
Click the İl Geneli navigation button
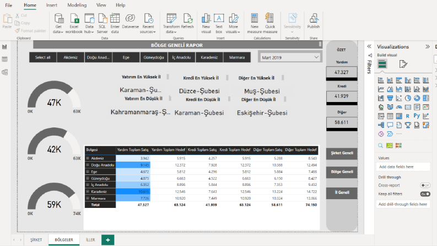342,192
